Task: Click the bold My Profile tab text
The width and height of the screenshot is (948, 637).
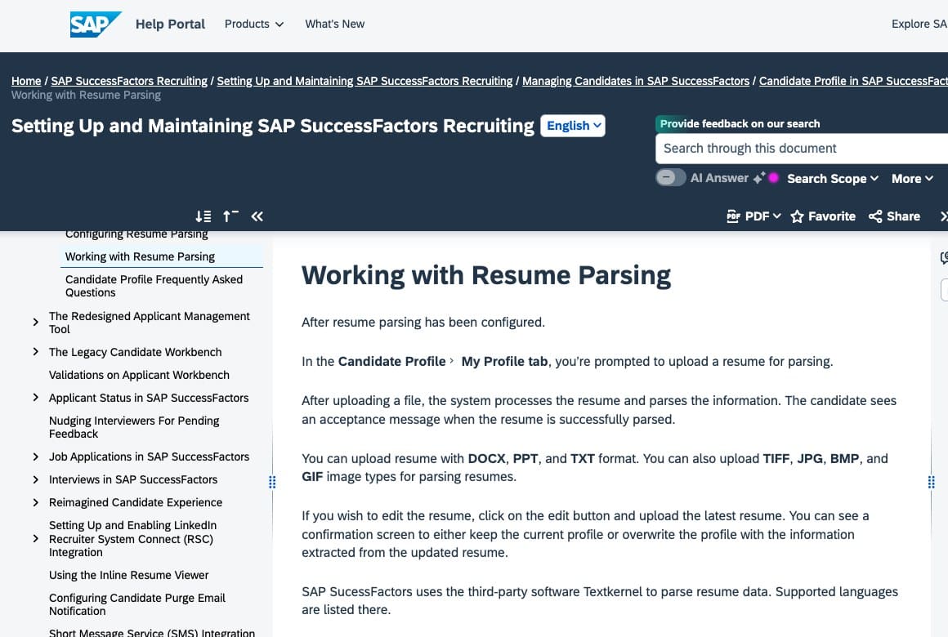Action: (504, 362)
